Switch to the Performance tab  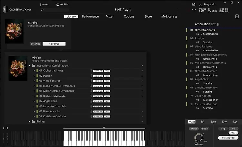tap(90, 16)
